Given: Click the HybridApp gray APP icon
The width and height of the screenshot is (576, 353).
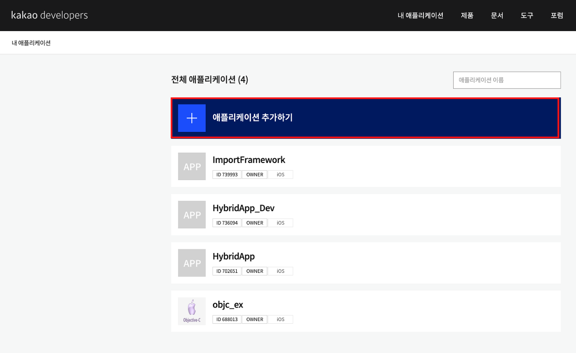Looking at the screenshot, I should pos(192,262).
